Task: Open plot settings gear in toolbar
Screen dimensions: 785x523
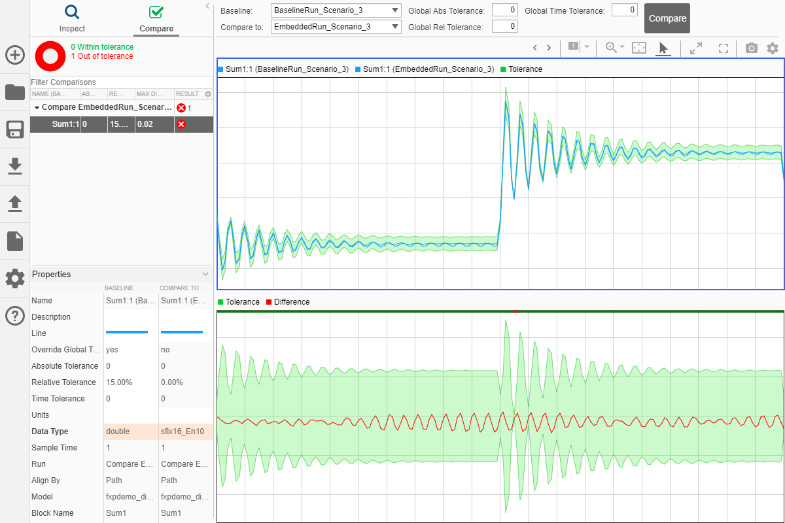Action: click(773, 48)
